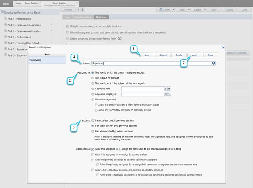Clear the specific role field with X
The image size is (253, 188).
point(166,89)
